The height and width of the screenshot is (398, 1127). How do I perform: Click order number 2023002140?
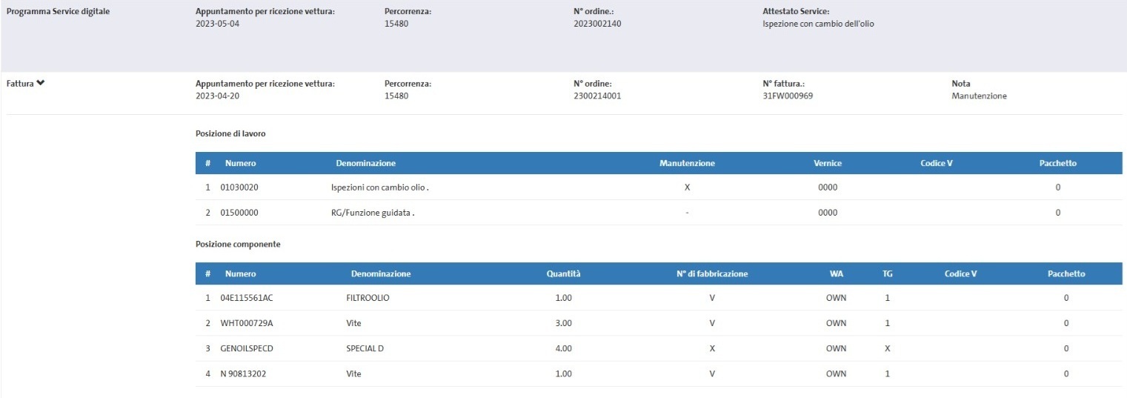click(597, 24)
